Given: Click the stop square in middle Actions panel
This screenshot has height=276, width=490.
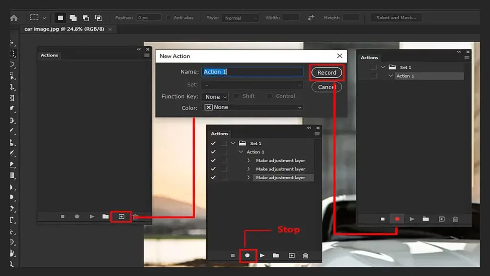Looking at the screenshot, I should pyautogui.click(x=233, y=256).
